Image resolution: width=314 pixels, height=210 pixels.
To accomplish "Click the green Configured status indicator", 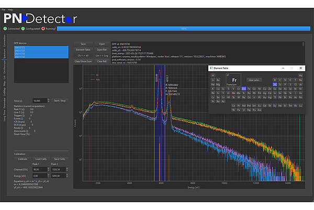I will (23, 28).
